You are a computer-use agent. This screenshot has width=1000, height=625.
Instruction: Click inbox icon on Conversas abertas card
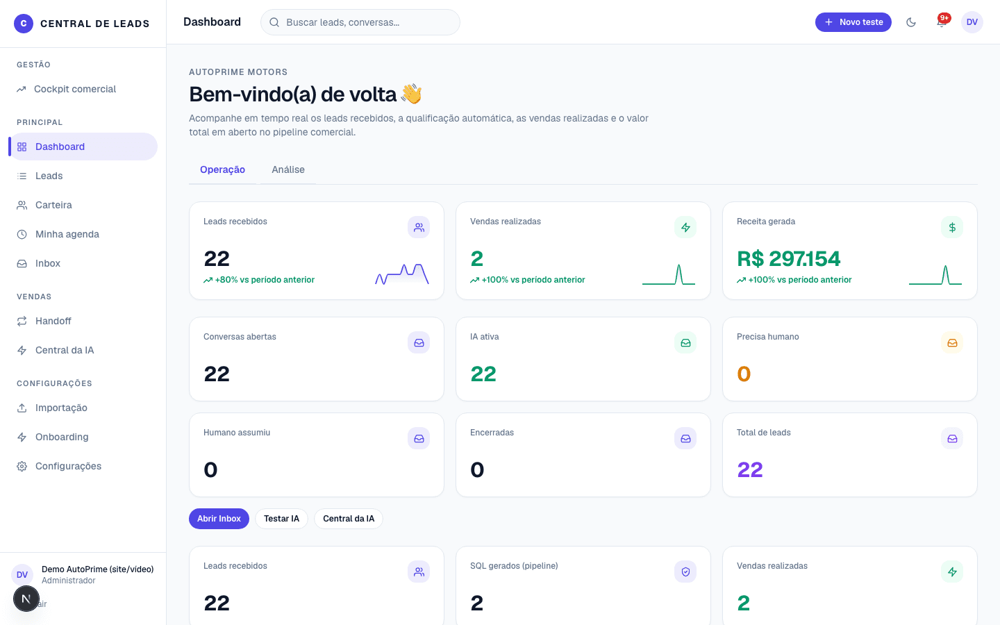[419, 342]
